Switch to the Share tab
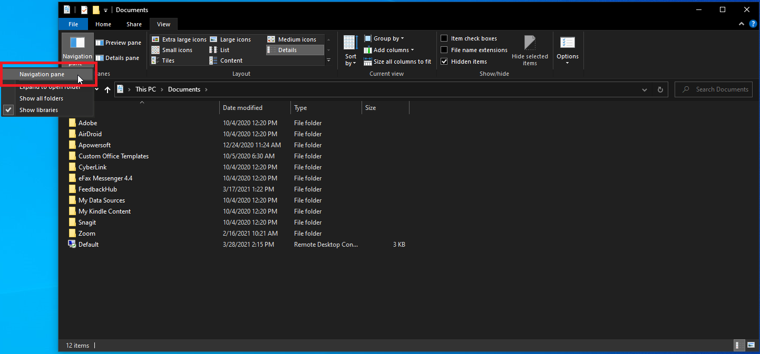 [134, 24]
